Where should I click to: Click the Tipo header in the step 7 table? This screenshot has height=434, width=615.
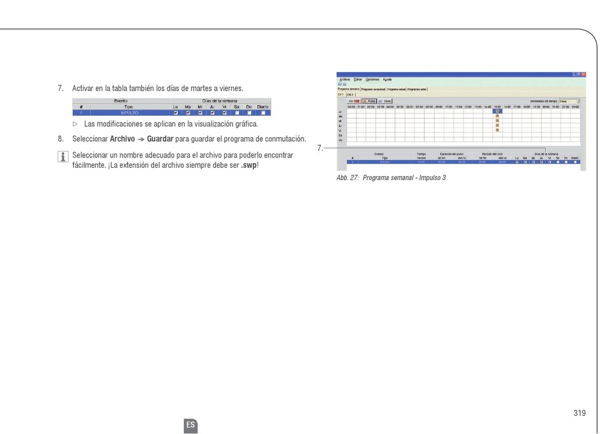pyautogui.click(x=129, y=107)
